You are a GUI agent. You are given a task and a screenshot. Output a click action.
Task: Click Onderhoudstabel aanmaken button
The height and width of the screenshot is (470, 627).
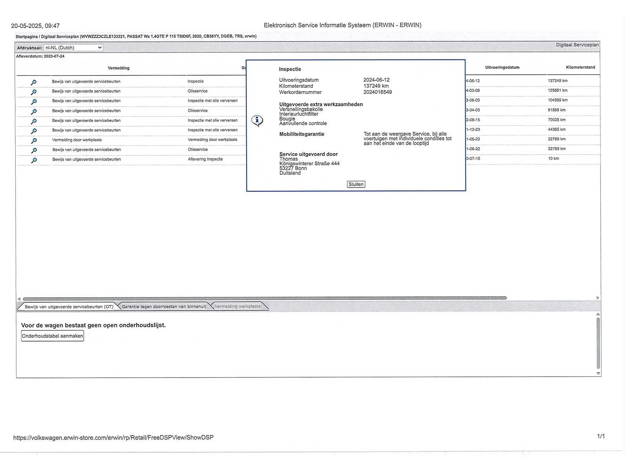coord(53,336)
